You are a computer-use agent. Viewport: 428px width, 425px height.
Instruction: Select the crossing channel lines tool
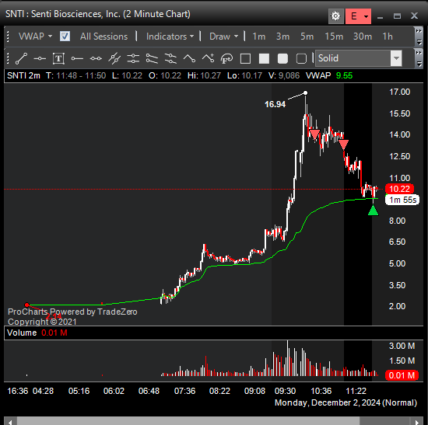170,58
